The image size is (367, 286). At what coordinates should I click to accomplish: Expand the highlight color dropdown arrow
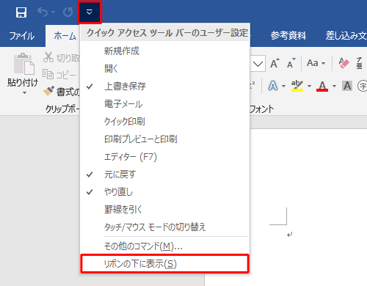[x=309, y=86]
